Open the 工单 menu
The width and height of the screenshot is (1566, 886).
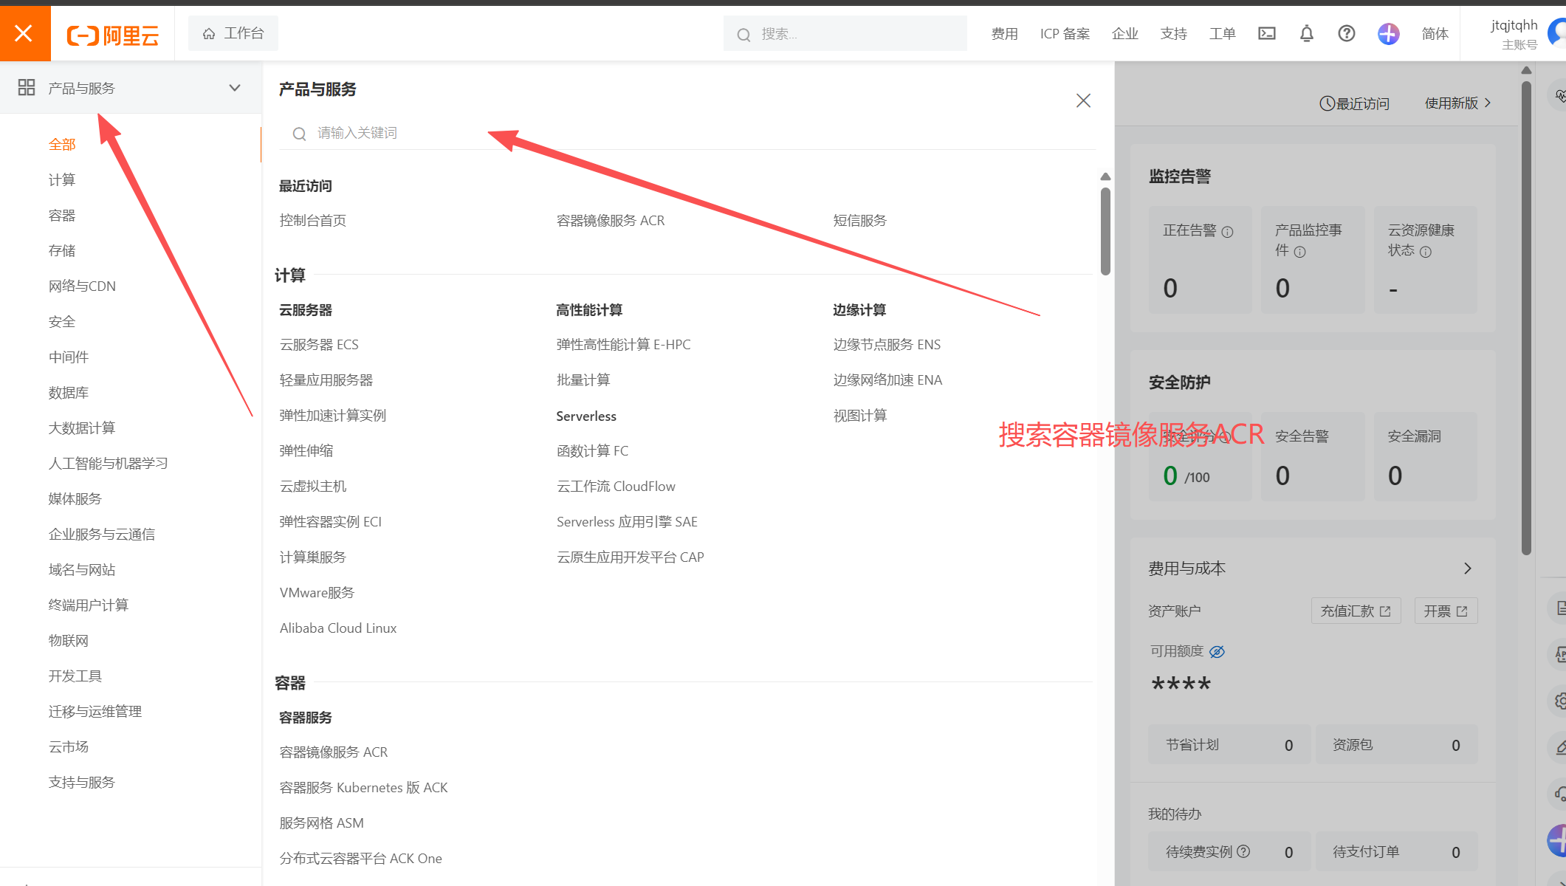(x=1223, y=34)
